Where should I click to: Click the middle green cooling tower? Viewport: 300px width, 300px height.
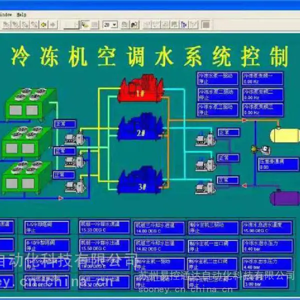(27, 142)
